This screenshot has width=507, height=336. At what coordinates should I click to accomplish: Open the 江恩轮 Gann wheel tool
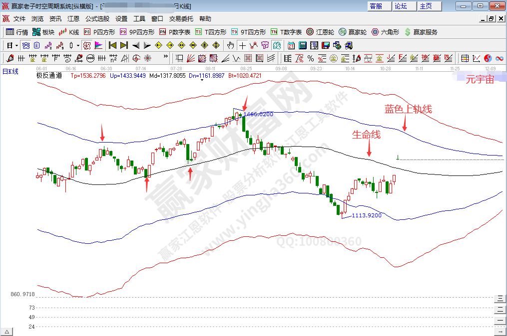[x=320, y=32]
